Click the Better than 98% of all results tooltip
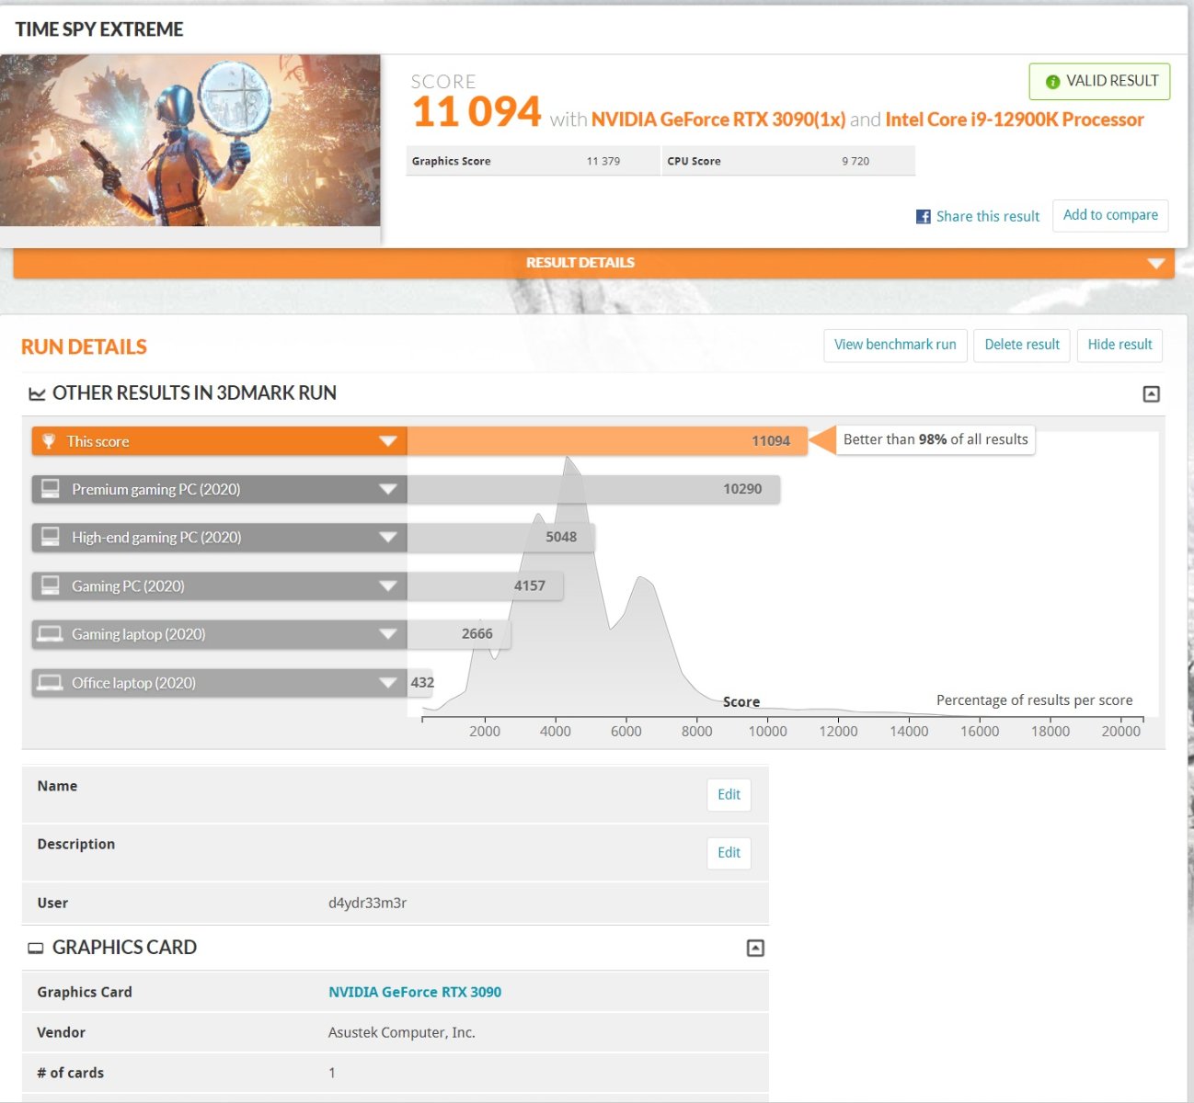The width and height of the screenshot is (1194, 1103). coord(936,439)
